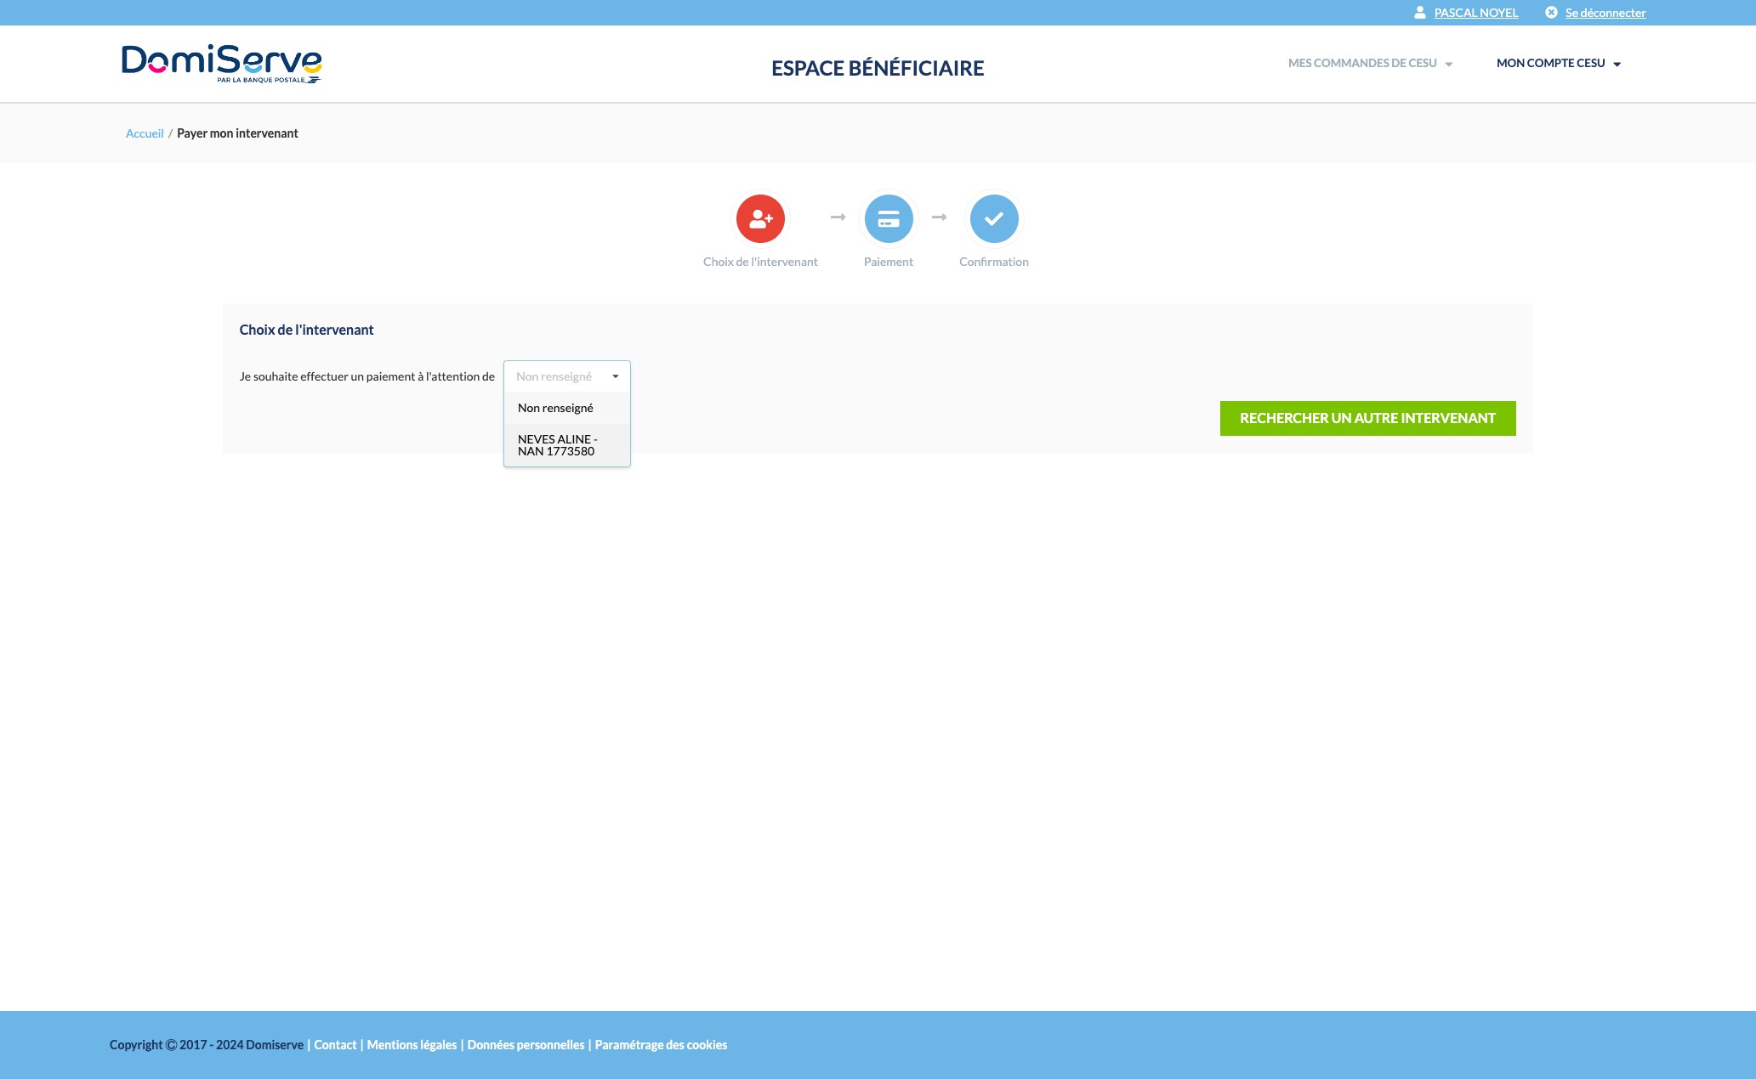This screenshot has width=1756, height=1079.
Task: Choose the Non renseigné option in list
Action: [555, 408]
